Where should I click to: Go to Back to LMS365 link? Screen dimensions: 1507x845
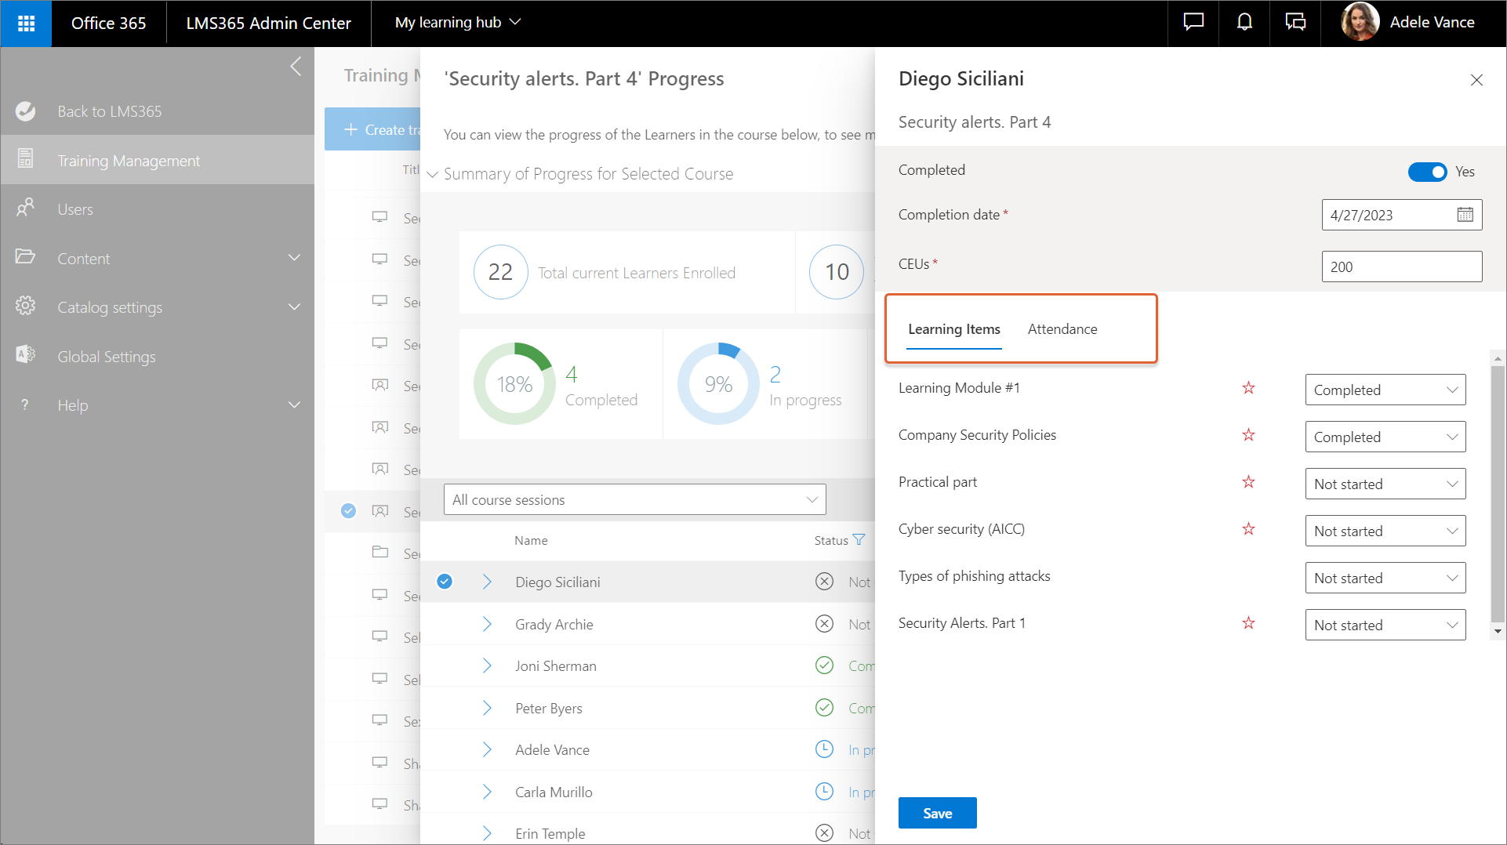pyautogui.click(x=109, y=111)
